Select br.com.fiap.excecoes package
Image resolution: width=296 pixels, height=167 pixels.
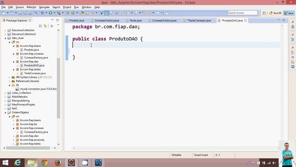[32, 140]
